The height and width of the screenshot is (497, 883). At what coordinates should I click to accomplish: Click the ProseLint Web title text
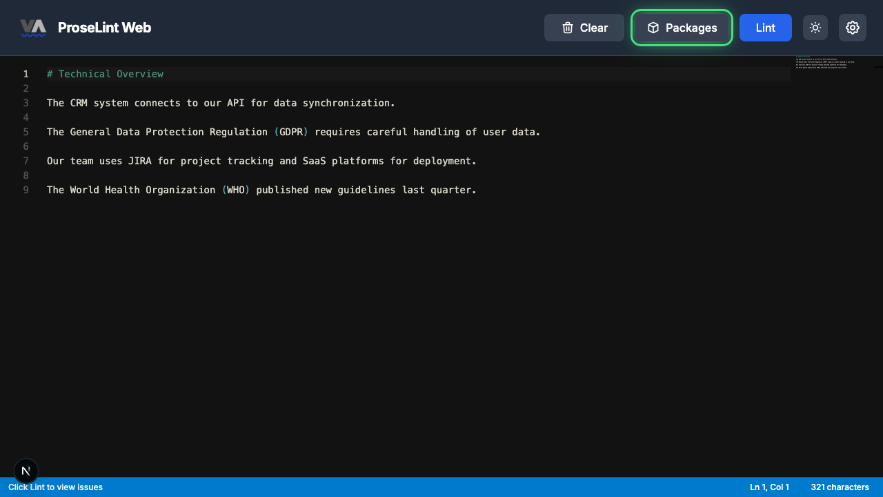(x=105, y=28)
